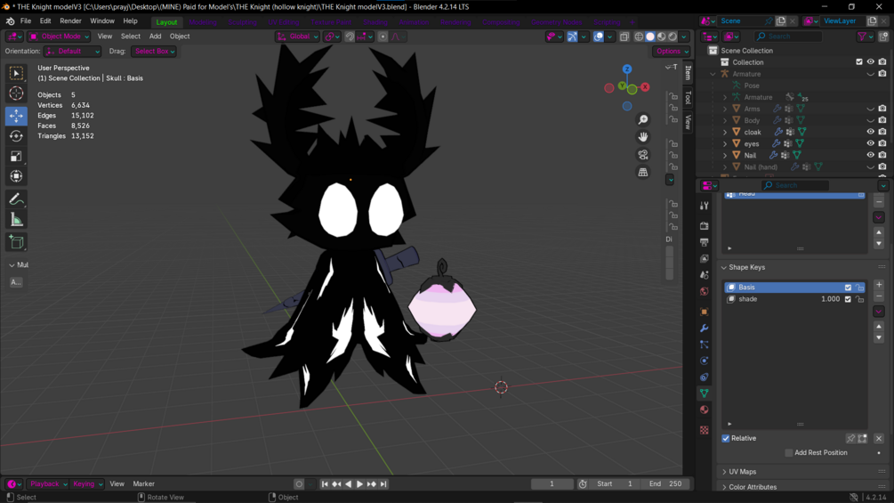The height and width of the screenshot is (503, 894).
Task: Click the viewport zoom magnifier icon
Action: [642, 120]
